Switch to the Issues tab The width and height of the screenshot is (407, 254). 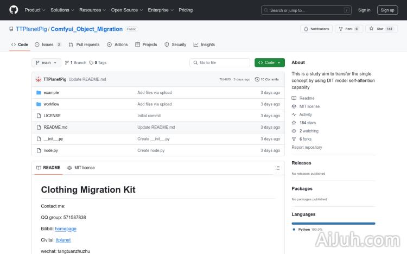48,45
